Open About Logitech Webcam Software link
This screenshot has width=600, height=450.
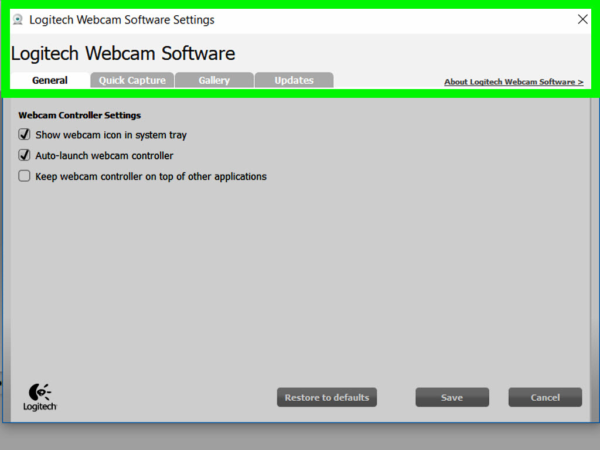point(513,82)
